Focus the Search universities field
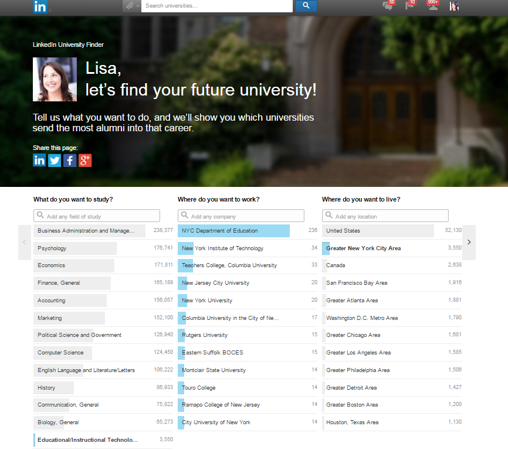 pos(216,6)
